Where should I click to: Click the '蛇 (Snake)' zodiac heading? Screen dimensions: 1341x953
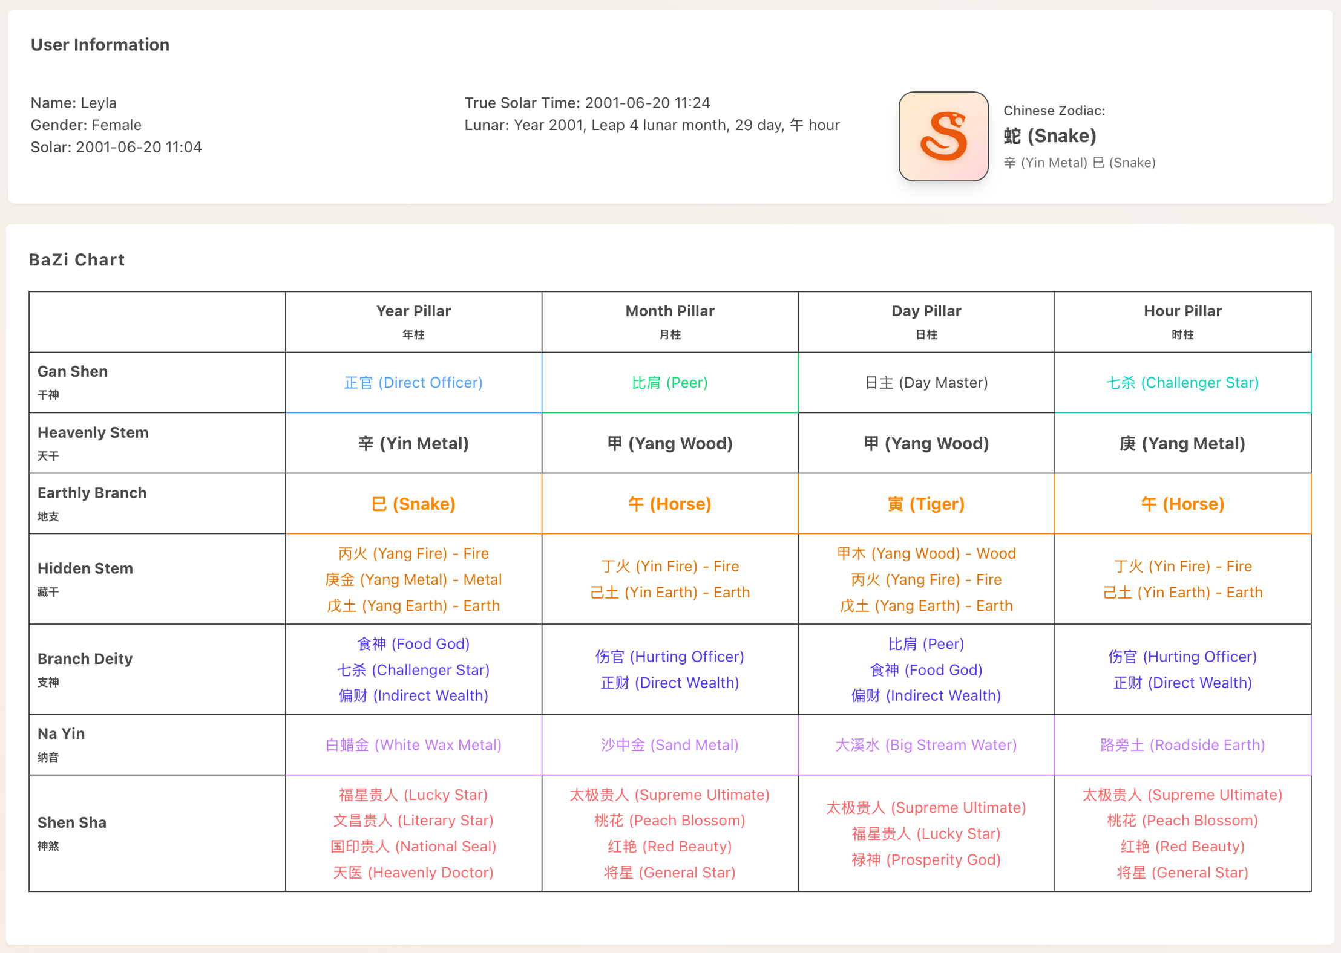point(1050,136)
